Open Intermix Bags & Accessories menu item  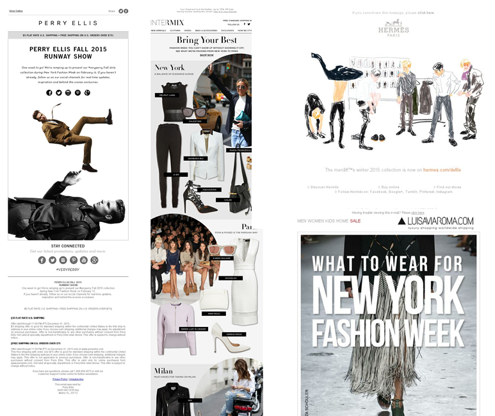(x=206, y=31)
